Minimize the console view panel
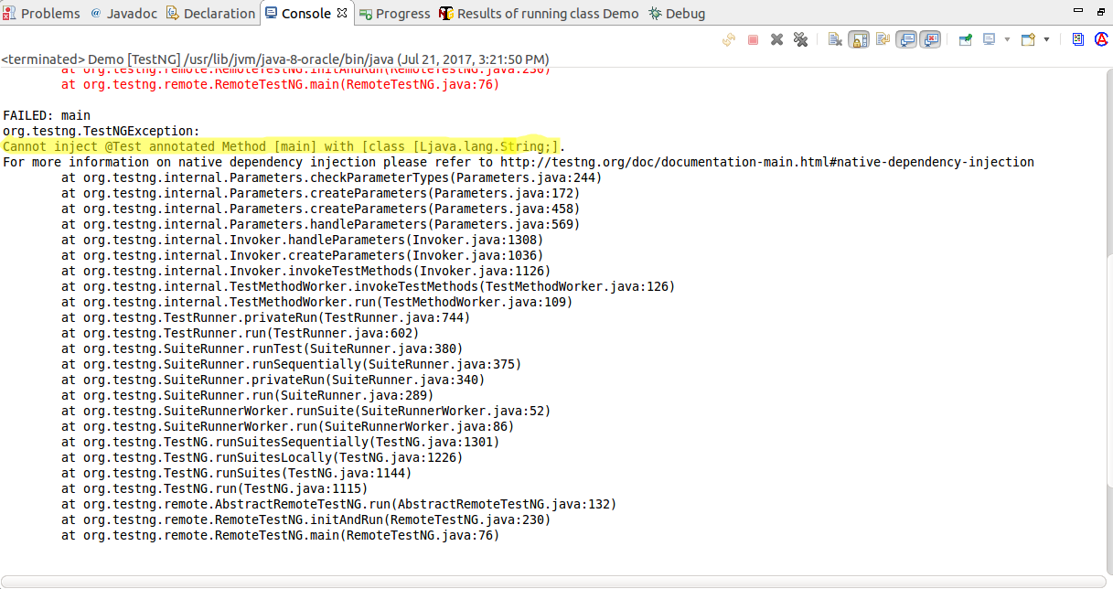Screen dimensions: 1113x589 tap(1077, 10)
